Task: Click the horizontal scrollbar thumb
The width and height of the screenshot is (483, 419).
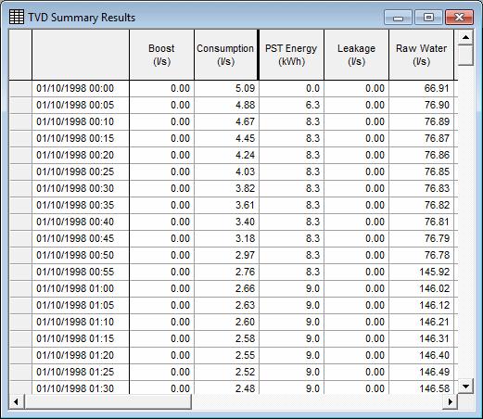Action: point(108,401)
